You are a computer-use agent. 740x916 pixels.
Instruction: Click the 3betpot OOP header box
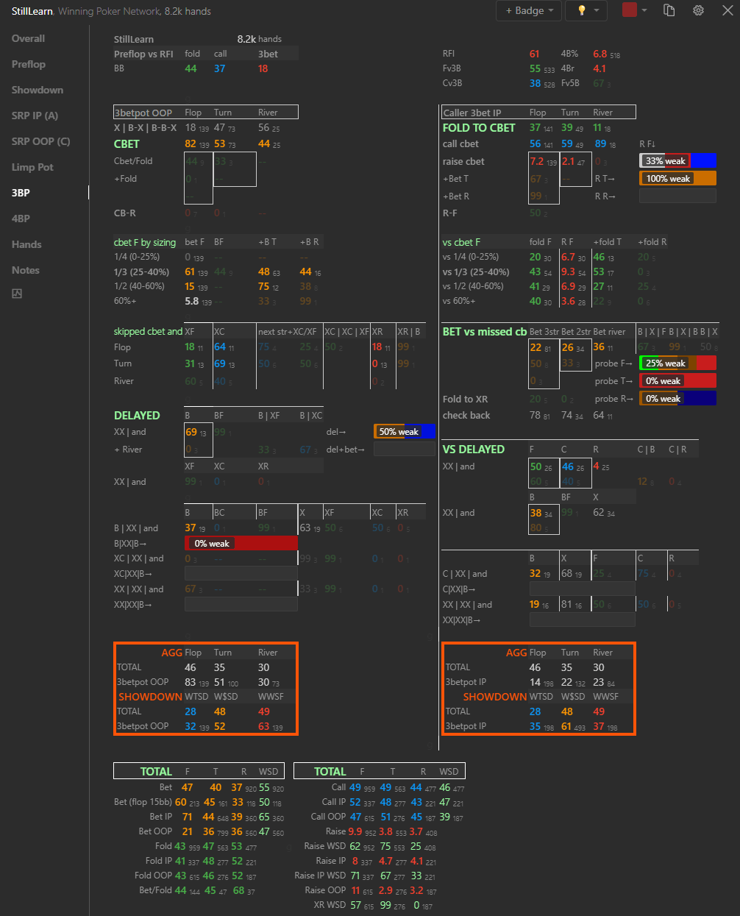pos(206,112)
